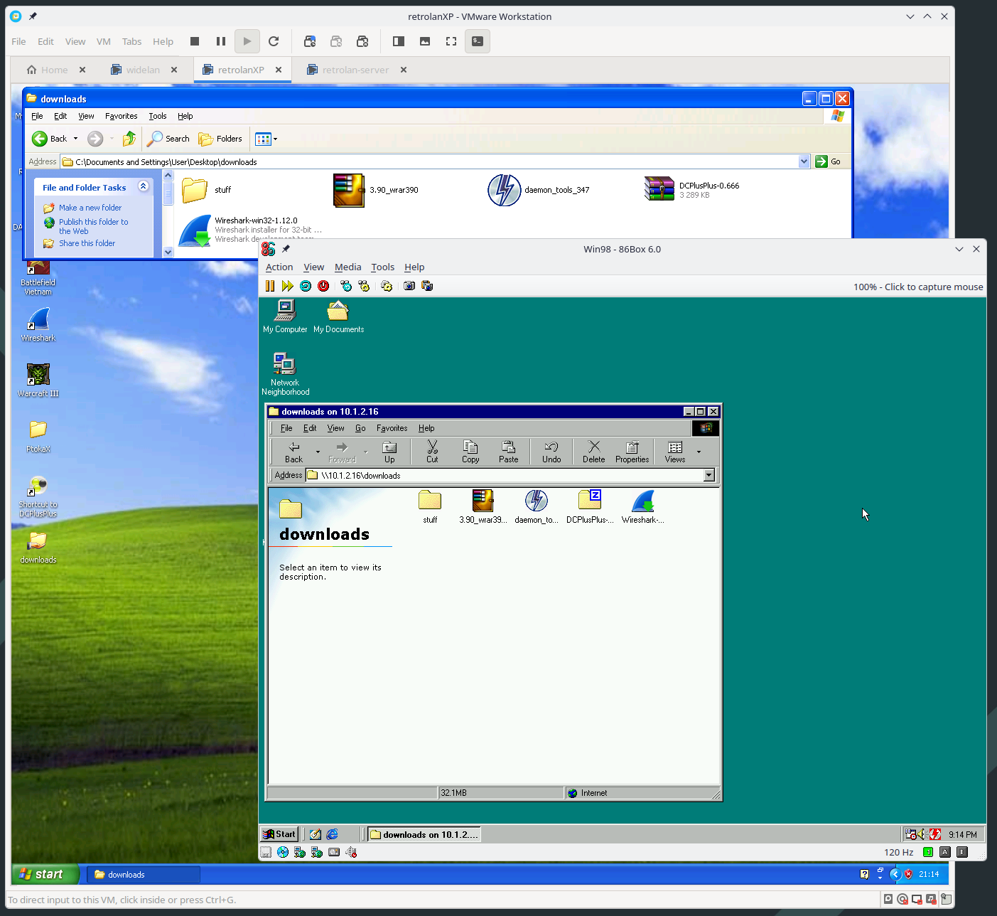Select daemon_to... file in Win98 folder
Screen dimensions: 997x916
pyautogui.click(x=537, y=507)
